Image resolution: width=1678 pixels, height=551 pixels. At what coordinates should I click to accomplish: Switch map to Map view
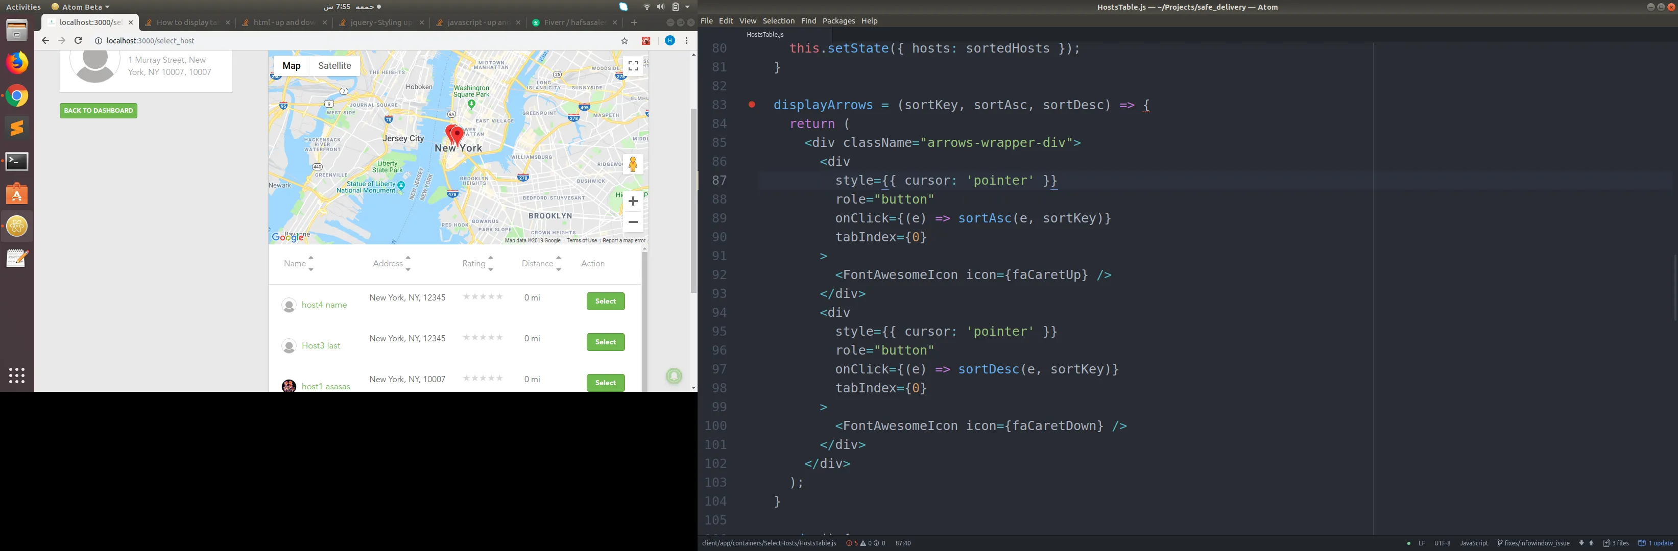[x=291, y=66]
